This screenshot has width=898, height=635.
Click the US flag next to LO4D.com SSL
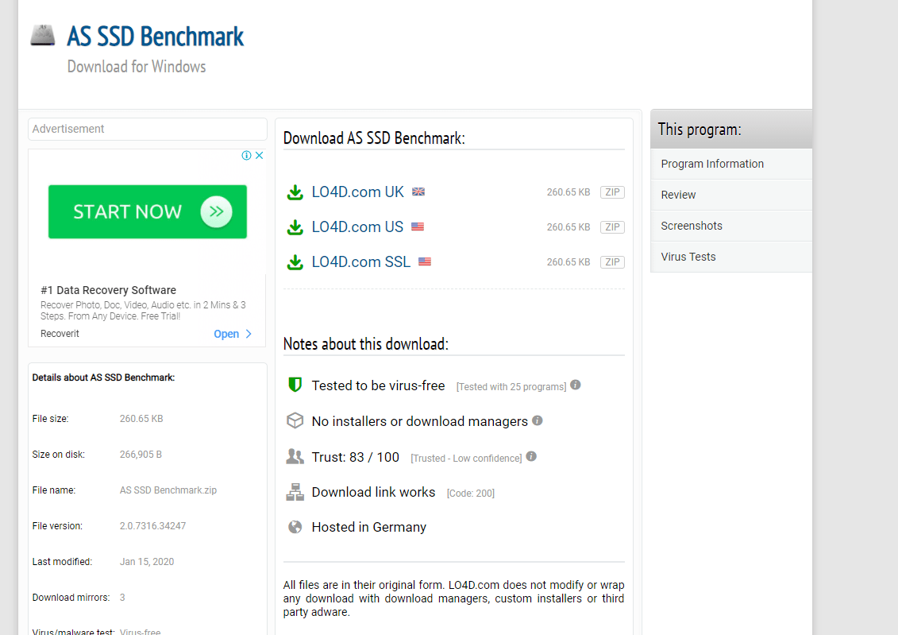tap(424, 262)
